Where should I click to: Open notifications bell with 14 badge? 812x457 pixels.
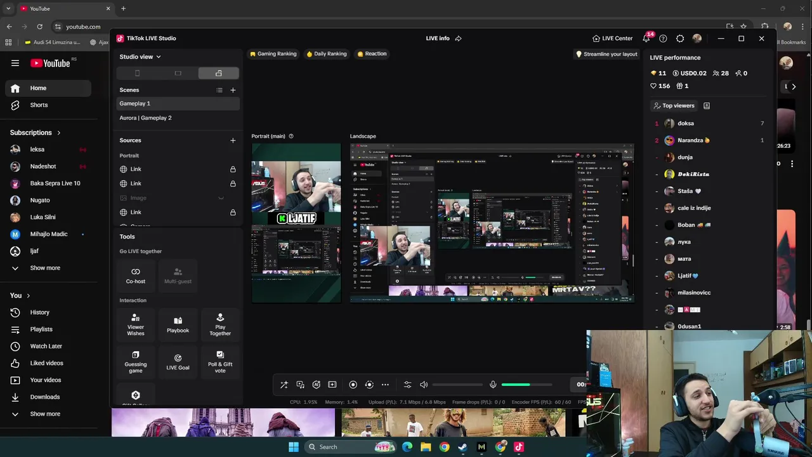coord(646,38)
